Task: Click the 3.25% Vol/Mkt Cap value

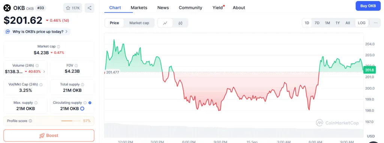Action: click(25, 90)
